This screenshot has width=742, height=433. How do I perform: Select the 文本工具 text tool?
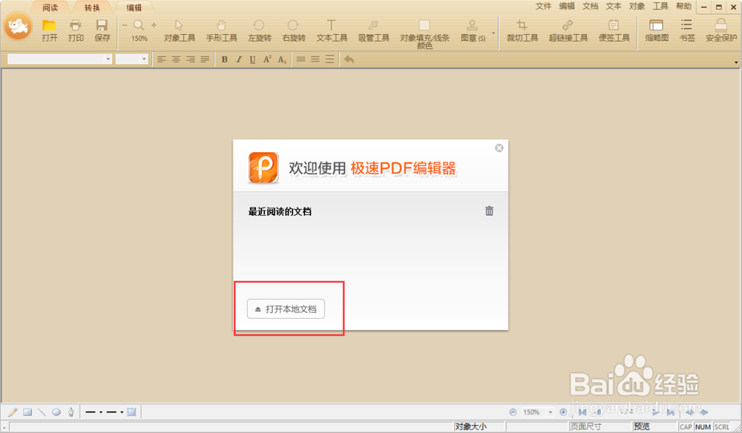(x=332, y=30)
